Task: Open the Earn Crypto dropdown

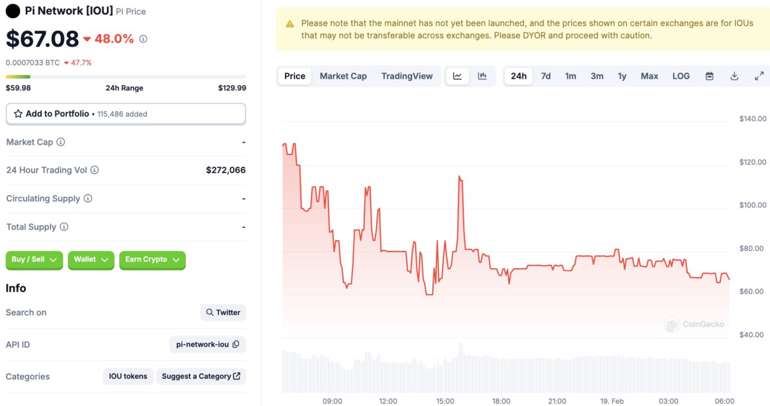Action: pos(152,260)
